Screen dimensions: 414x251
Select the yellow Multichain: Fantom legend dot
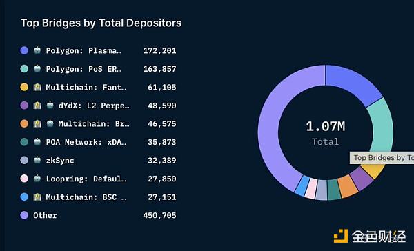click(24, 87)
